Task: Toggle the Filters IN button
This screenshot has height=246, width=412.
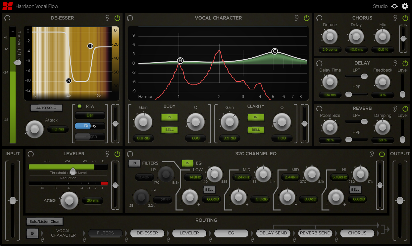Action: (x=134, y=163)
